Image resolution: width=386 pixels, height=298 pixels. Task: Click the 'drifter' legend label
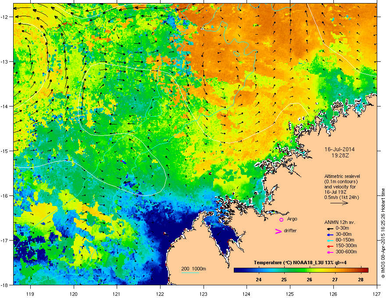click(x=290, y=231)
